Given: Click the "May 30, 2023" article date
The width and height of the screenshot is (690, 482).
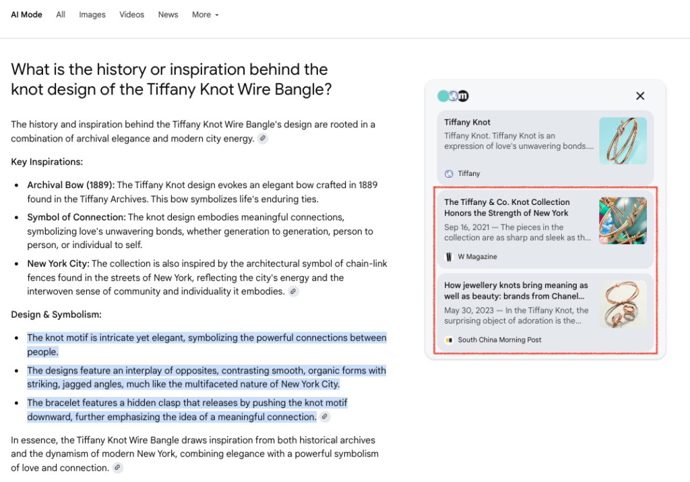Looking at the screenshot, I should [x=469, y=310].
